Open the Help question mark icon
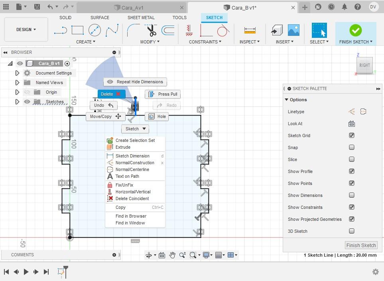 (x=358, y=7)
